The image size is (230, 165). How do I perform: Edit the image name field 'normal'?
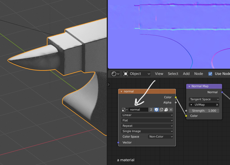tap(138, 109)
